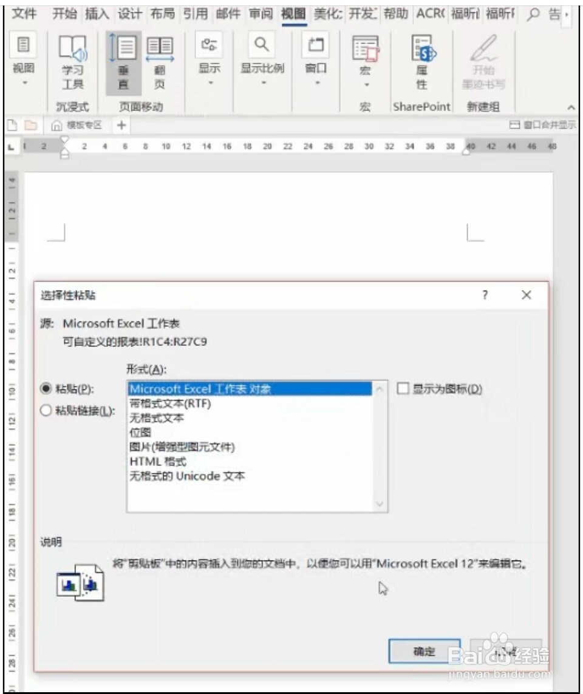Click the new document icon
Viewport: 583px width, 694px height.
[x=12, y=125]
